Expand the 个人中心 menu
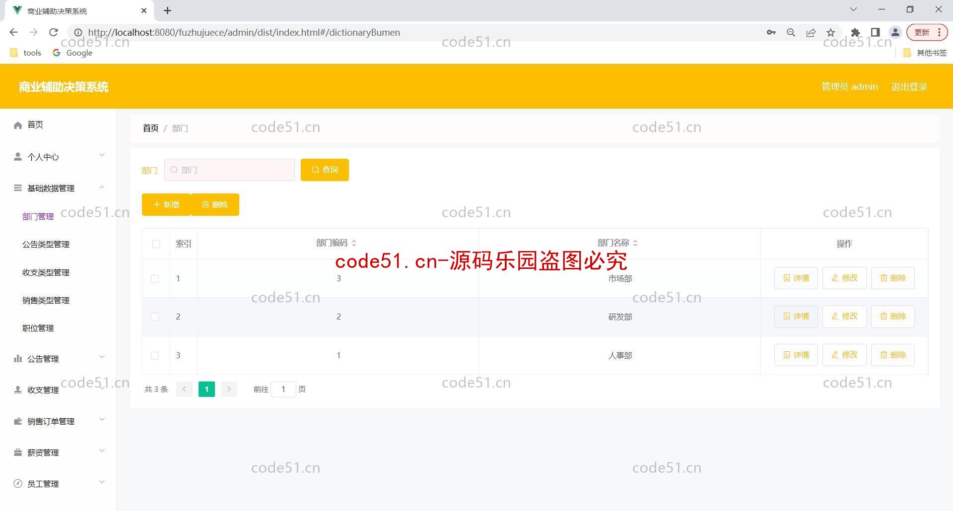Viewport: 953px width, 511px height. (102, 155)
